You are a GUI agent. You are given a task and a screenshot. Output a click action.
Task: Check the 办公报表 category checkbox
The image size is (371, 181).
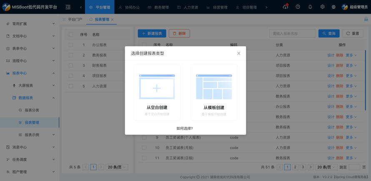pyautogui.click(x=71, y=45)
